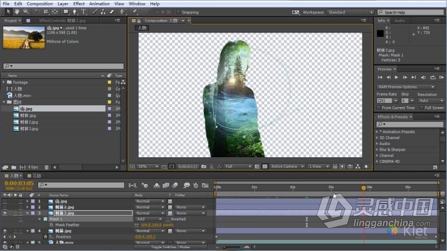Check From Current Time option

[x=379, y=108]
